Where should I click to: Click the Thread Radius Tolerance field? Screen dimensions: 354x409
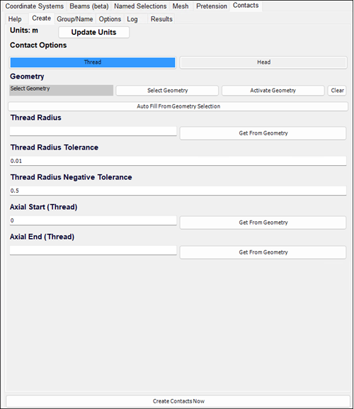tap(178, 161)
